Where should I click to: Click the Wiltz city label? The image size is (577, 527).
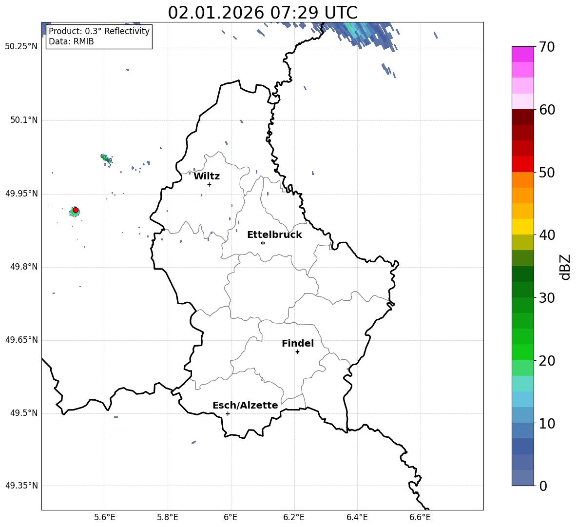tap(207, 176)
